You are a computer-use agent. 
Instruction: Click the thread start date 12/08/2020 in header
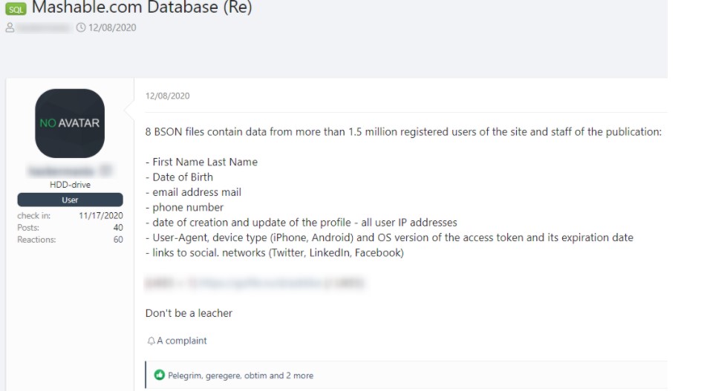pos(112,27)
